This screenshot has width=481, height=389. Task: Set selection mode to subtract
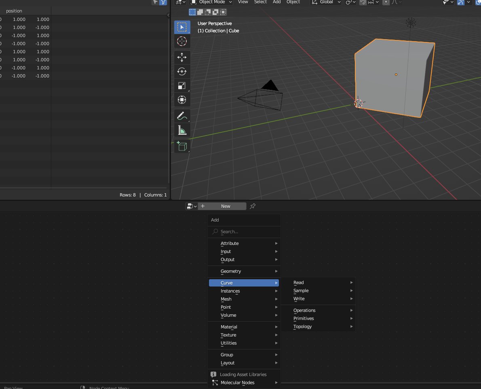point(208,12)
